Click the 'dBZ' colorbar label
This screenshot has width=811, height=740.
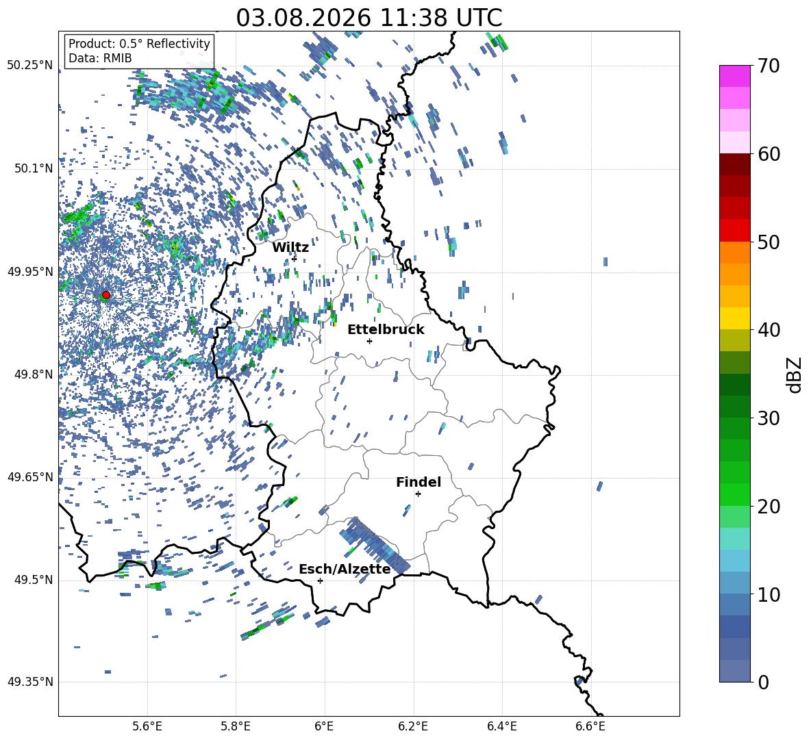(795, 374)
